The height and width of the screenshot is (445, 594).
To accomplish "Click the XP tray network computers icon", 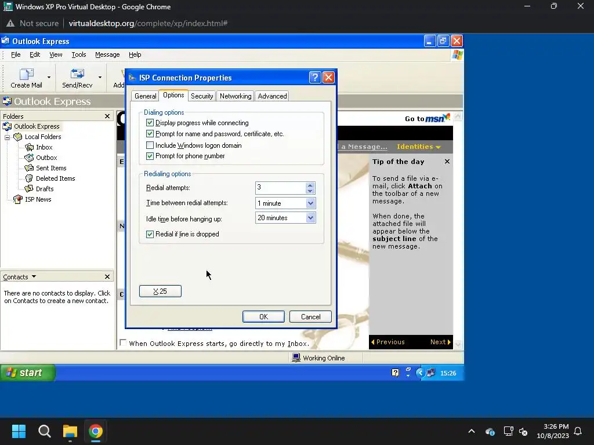I will (x=431, y=373).
